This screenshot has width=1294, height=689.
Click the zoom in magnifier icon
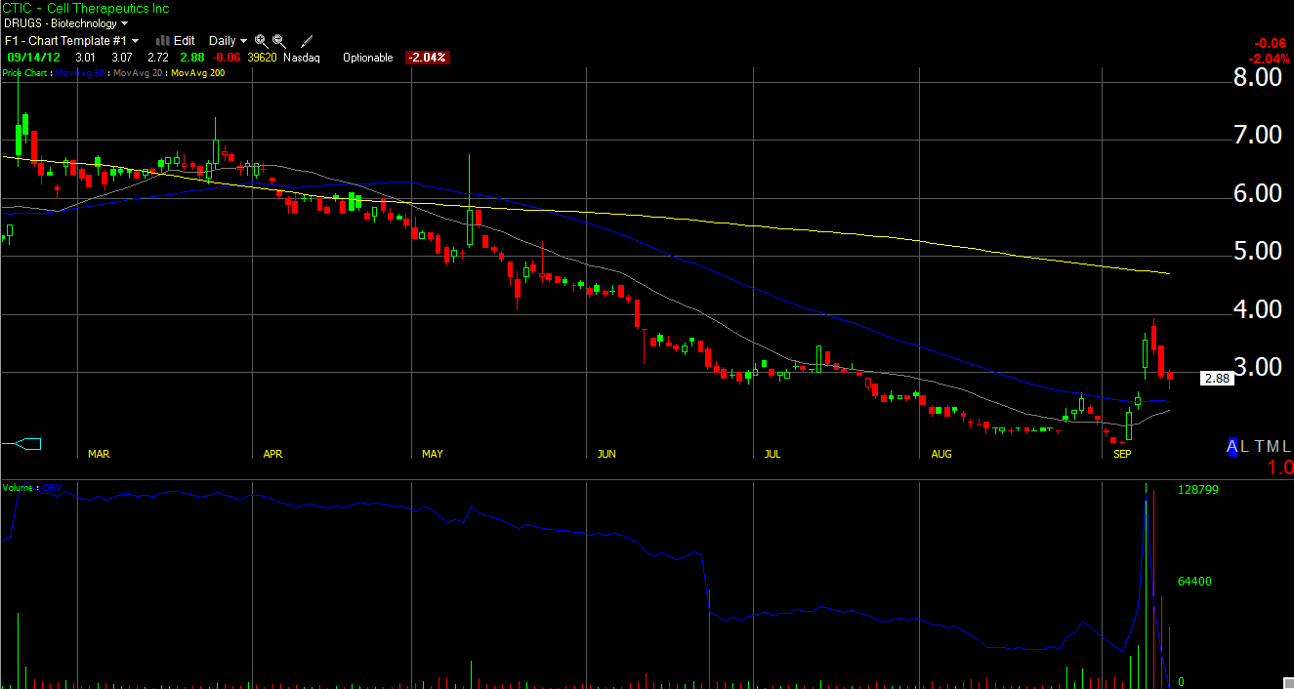(261, 41)
